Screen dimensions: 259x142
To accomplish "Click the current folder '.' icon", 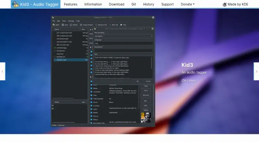I will [x=53, y=106].
